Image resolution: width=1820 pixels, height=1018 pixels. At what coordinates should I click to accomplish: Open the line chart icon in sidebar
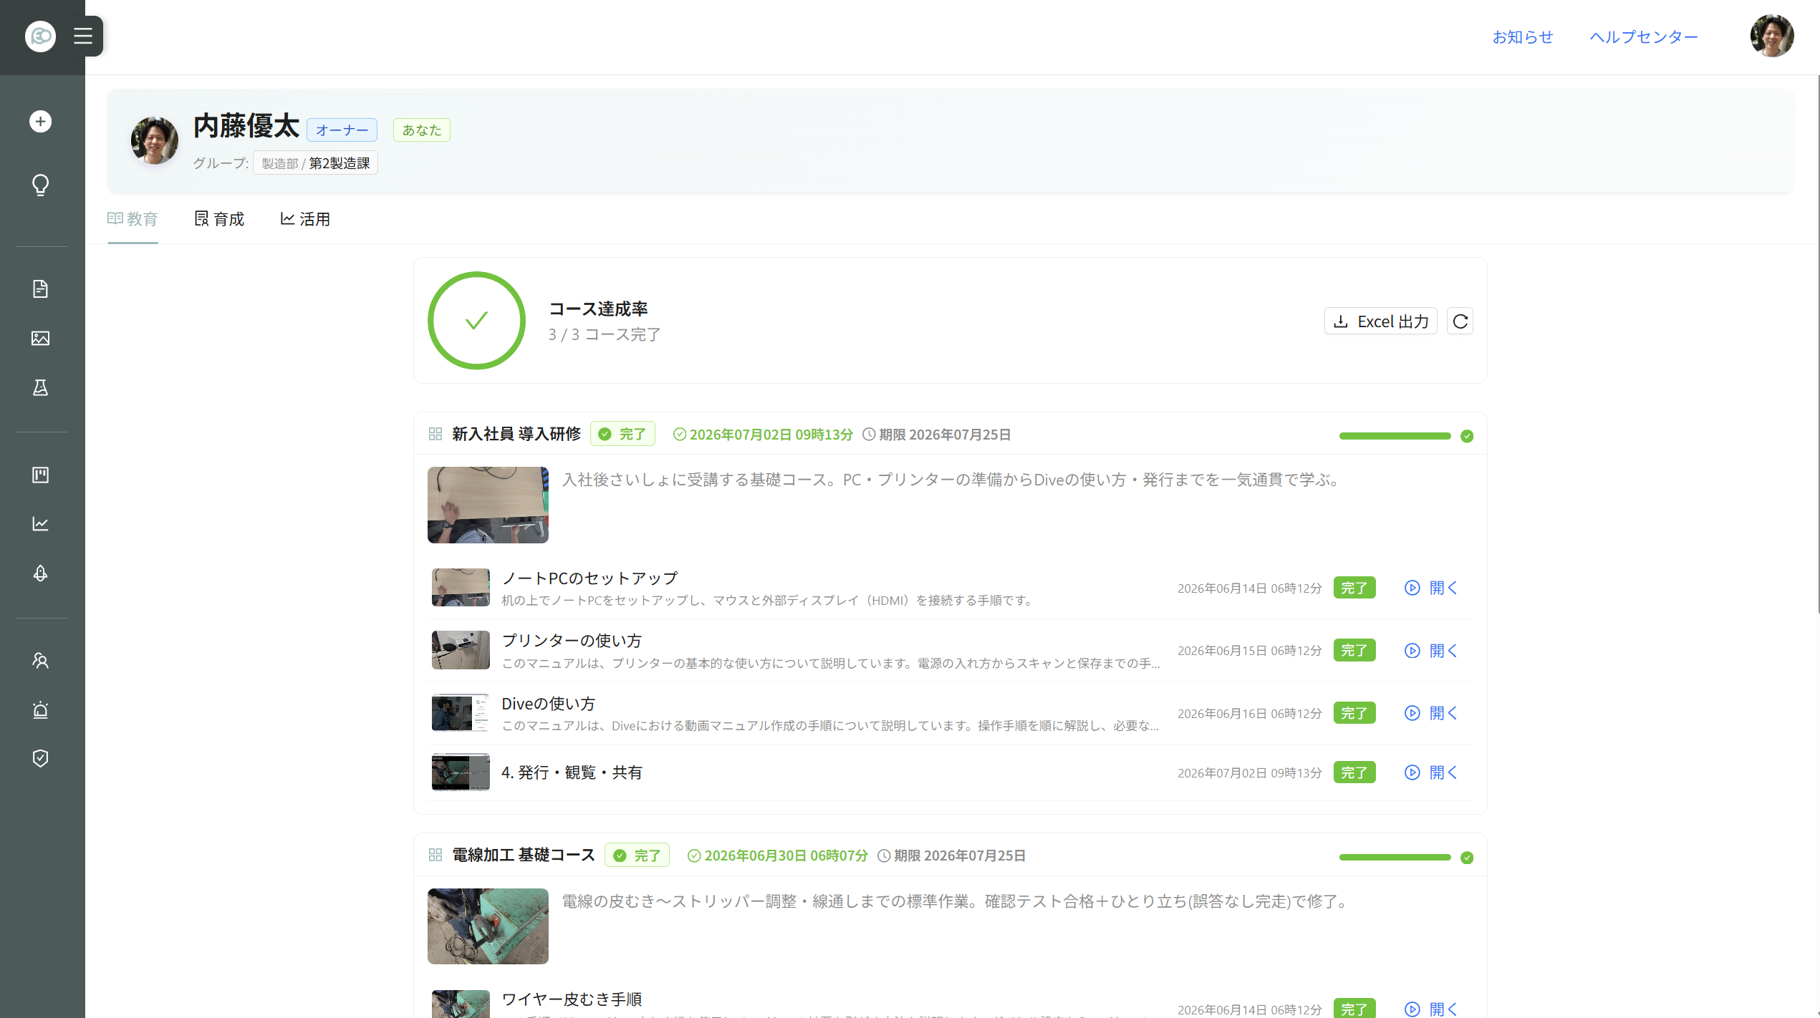pyautogui.click(x=40, y=524)
